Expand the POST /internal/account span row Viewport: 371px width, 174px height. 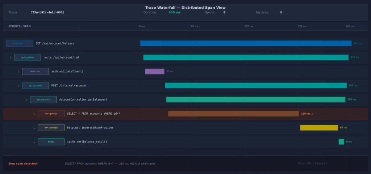tap(18, 86)
